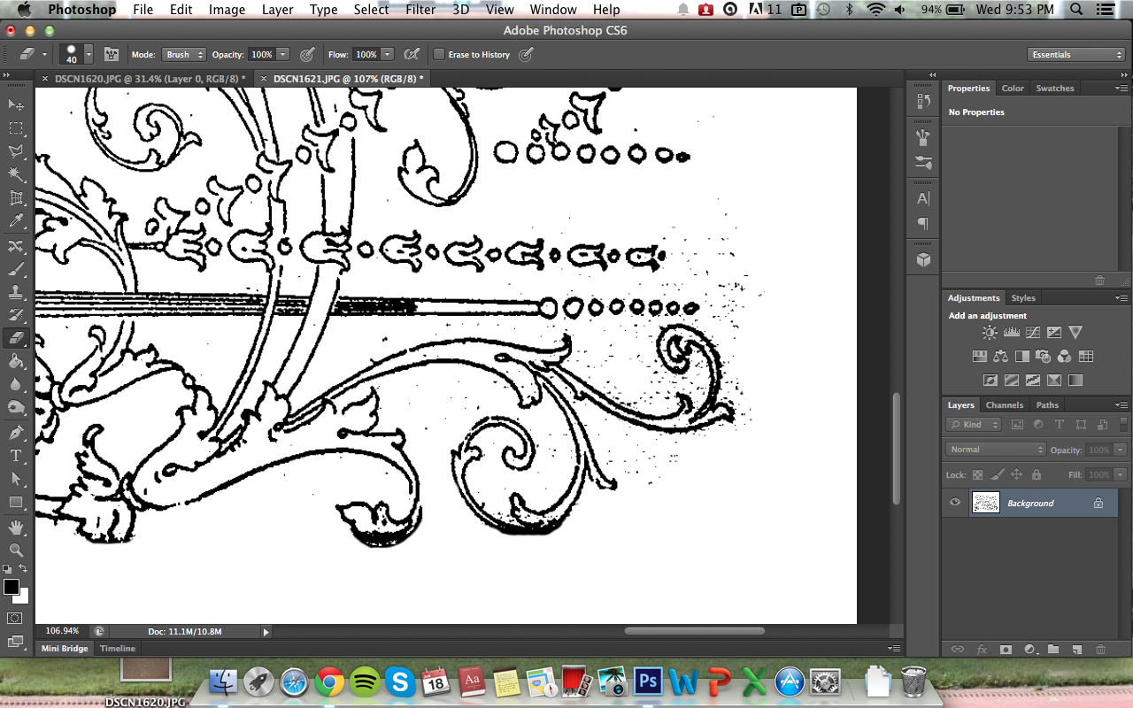Add a Color Balance adjustment

tap(1000, 357)
